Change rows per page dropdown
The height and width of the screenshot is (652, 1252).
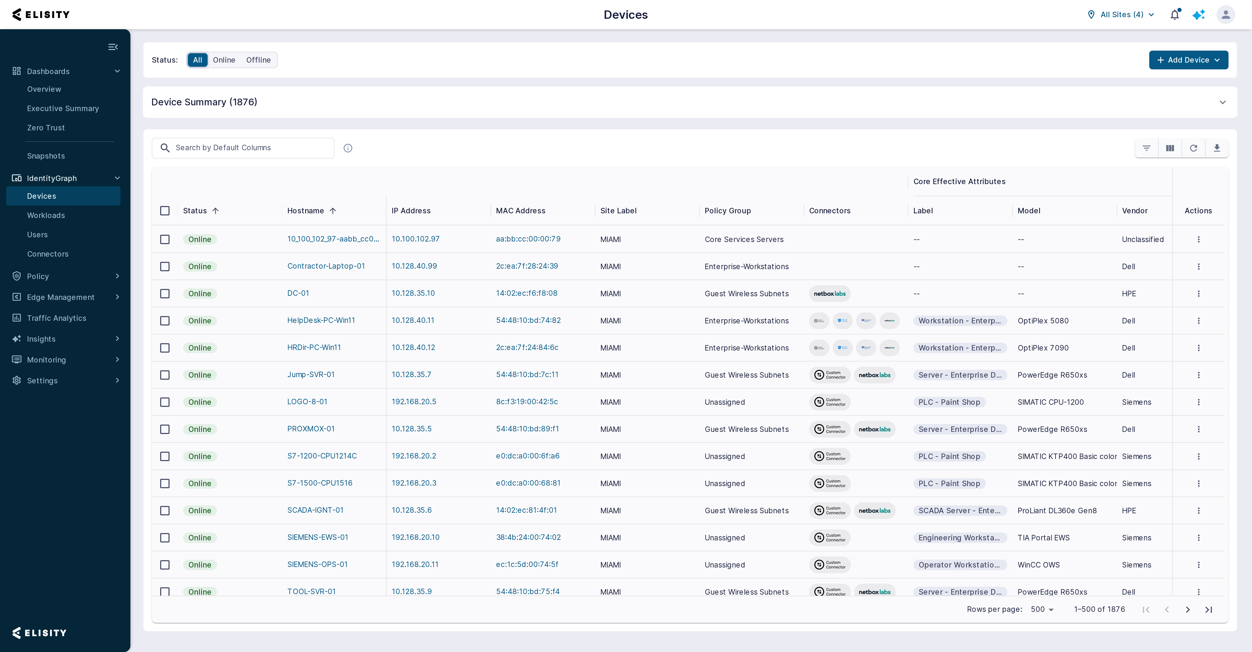point(1042,609)
